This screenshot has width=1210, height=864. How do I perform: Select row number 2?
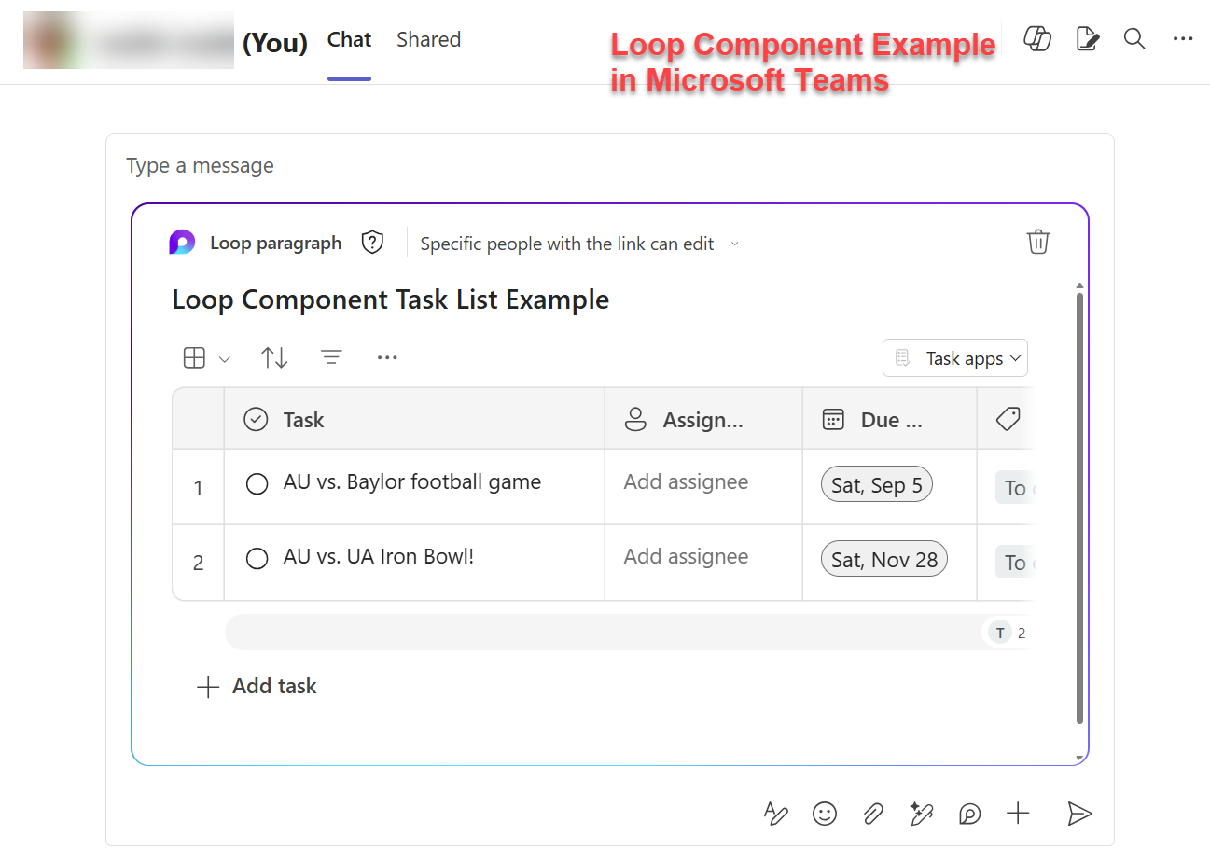(x=198, y=562)
